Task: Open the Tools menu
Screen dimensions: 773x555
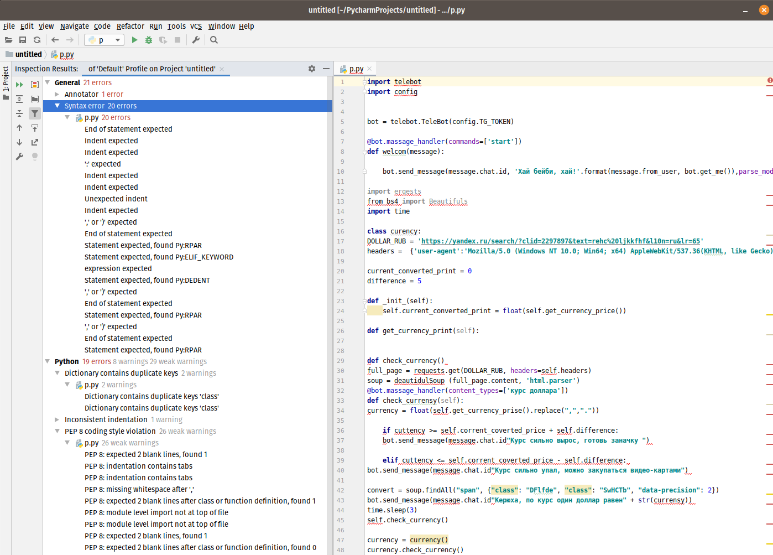Action: (x=176, y=26)
